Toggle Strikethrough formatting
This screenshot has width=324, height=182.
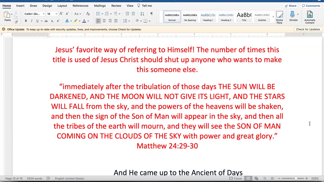[46, 21]
